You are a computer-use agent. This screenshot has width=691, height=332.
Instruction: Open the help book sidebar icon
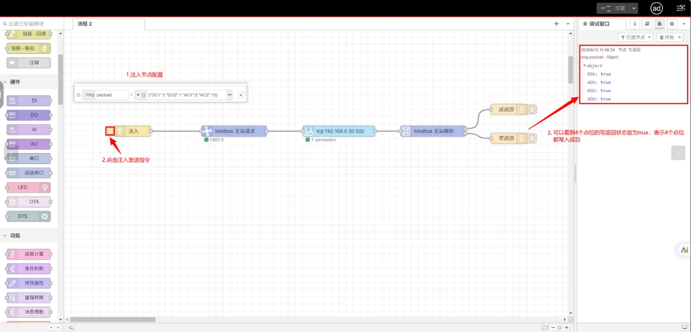pyautogui.click(x=647, y=24)
